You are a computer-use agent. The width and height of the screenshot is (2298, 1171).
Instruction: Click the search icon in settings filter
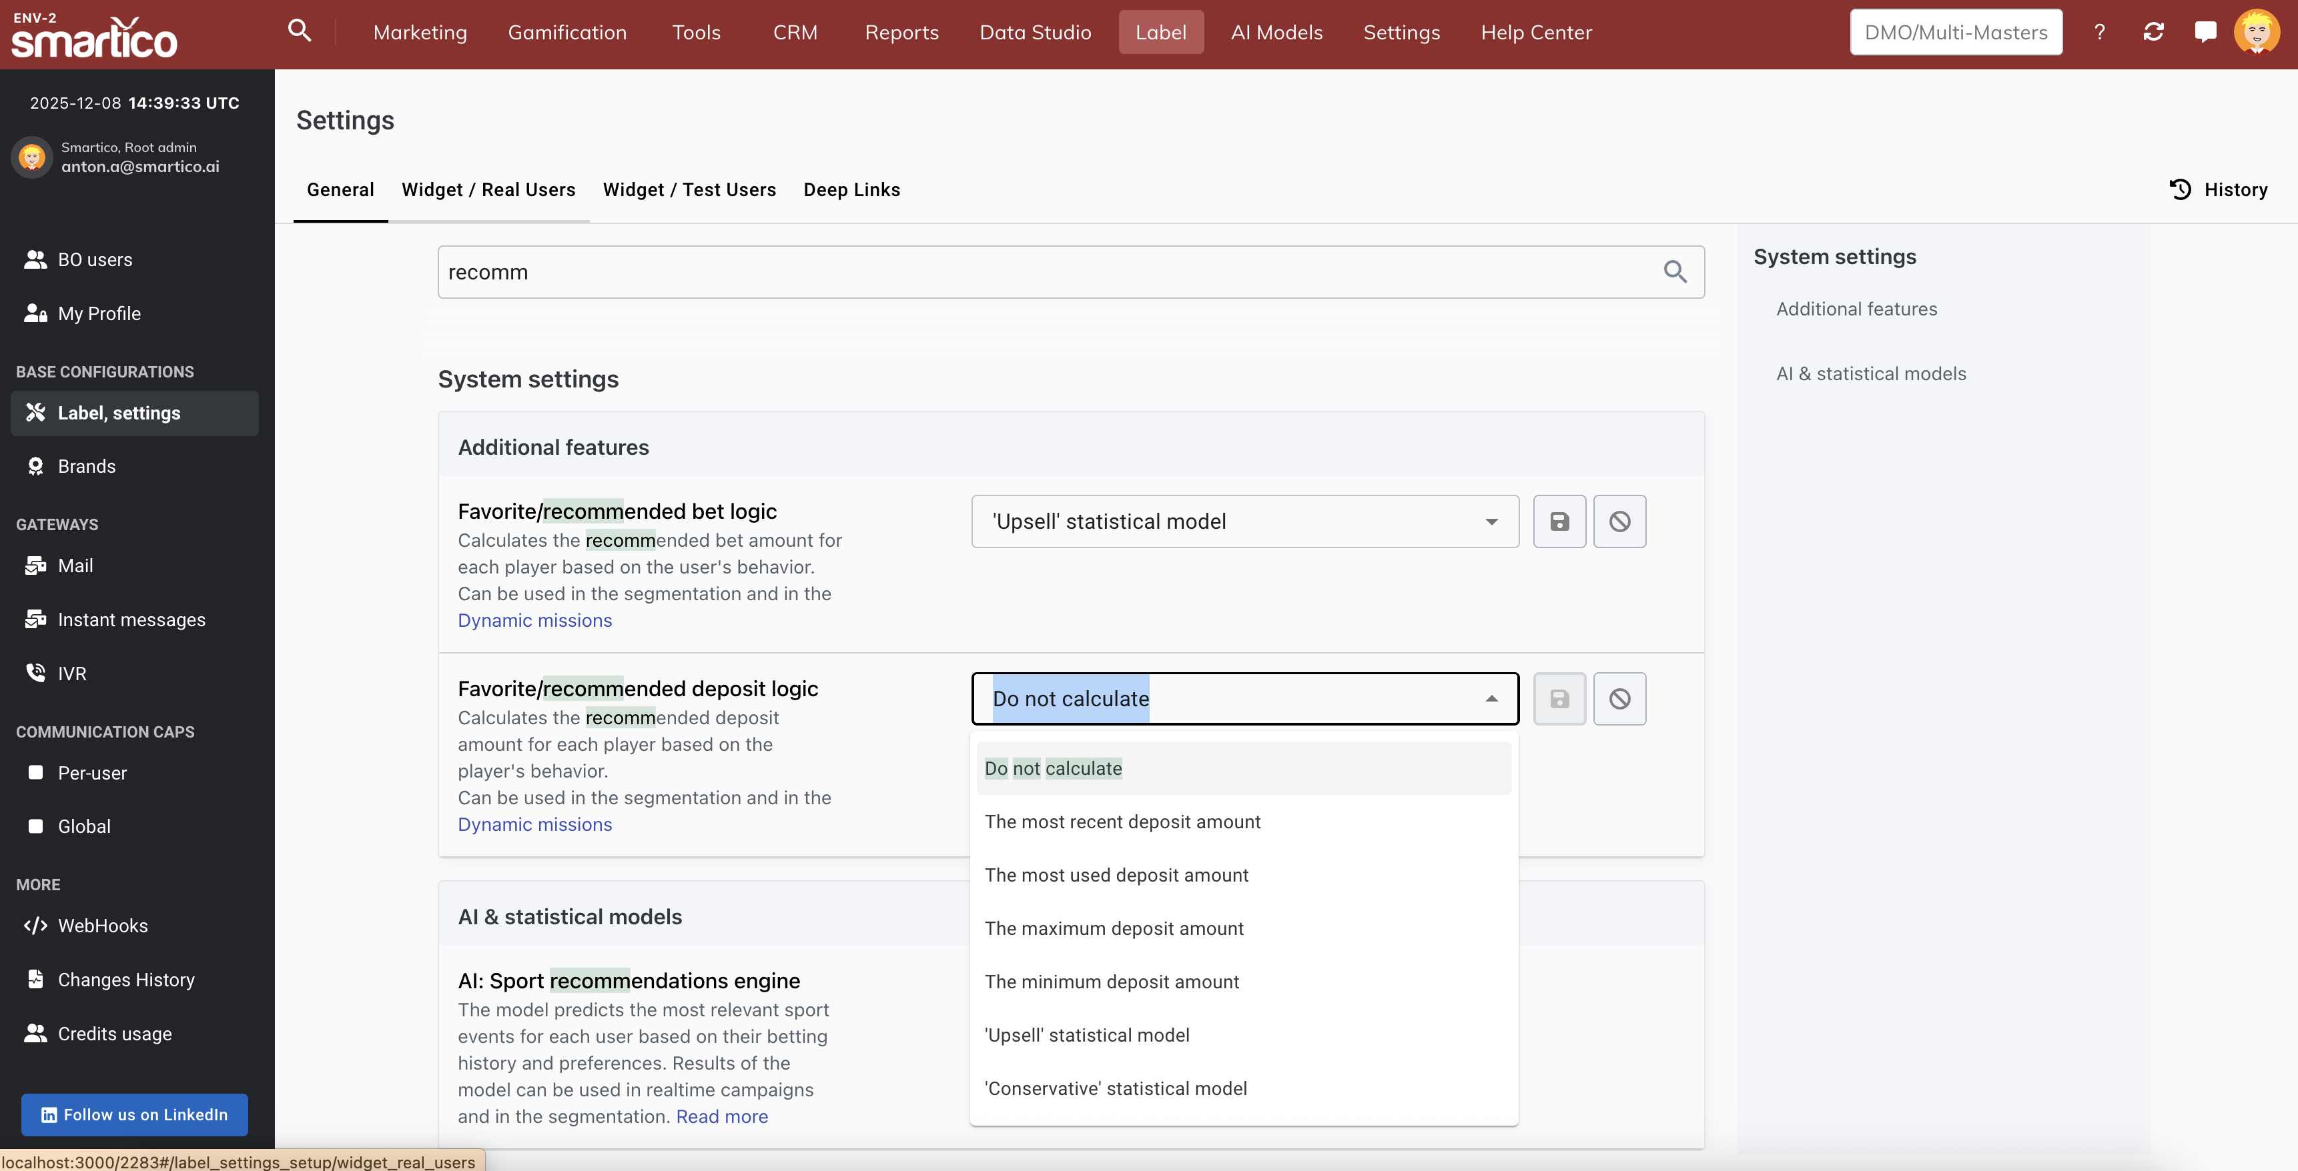point(1674,272)
